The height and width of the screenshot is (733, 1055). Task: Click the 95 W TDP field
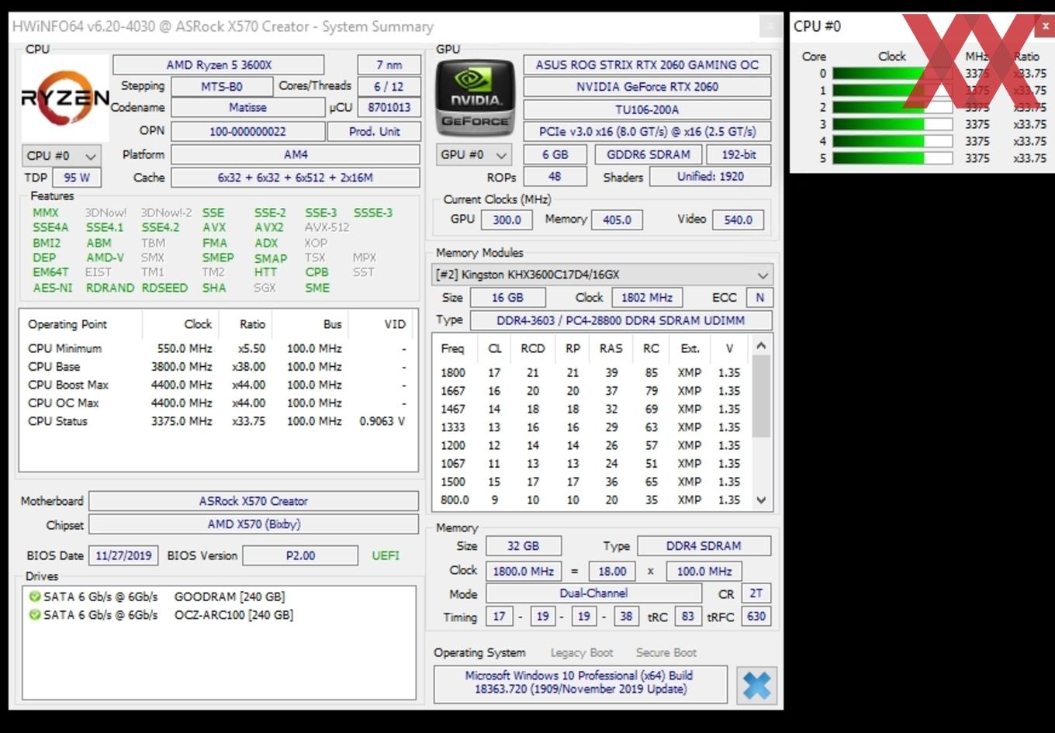(x=76, y=178)
